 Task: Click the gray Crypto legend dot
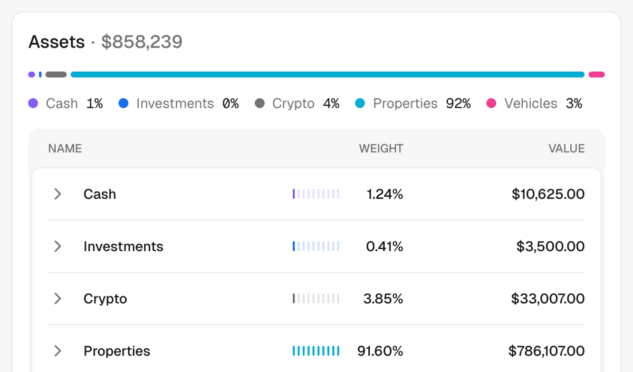260,103
